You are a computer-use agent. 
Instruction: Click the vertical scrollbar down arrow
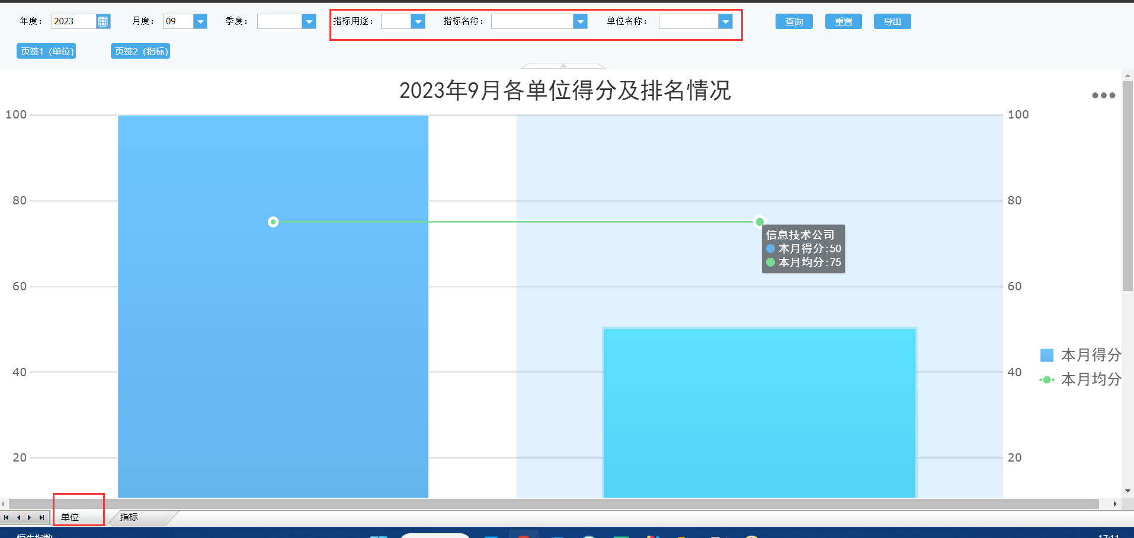[1127, 491]
